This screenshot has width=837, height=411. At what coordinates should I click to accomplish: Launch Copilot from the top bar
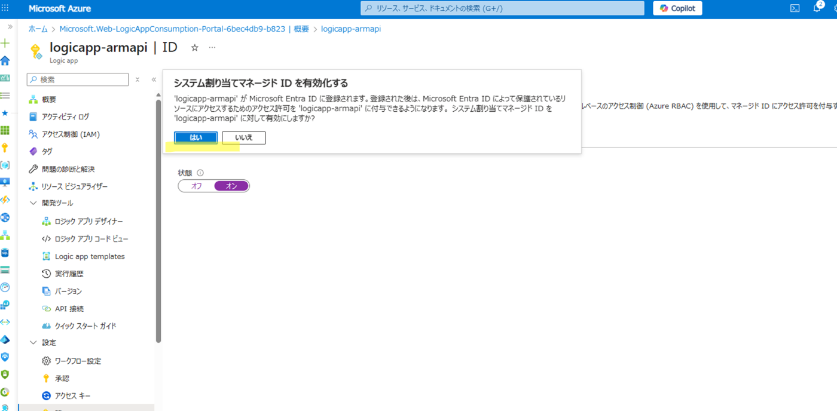tap(677, 8)
